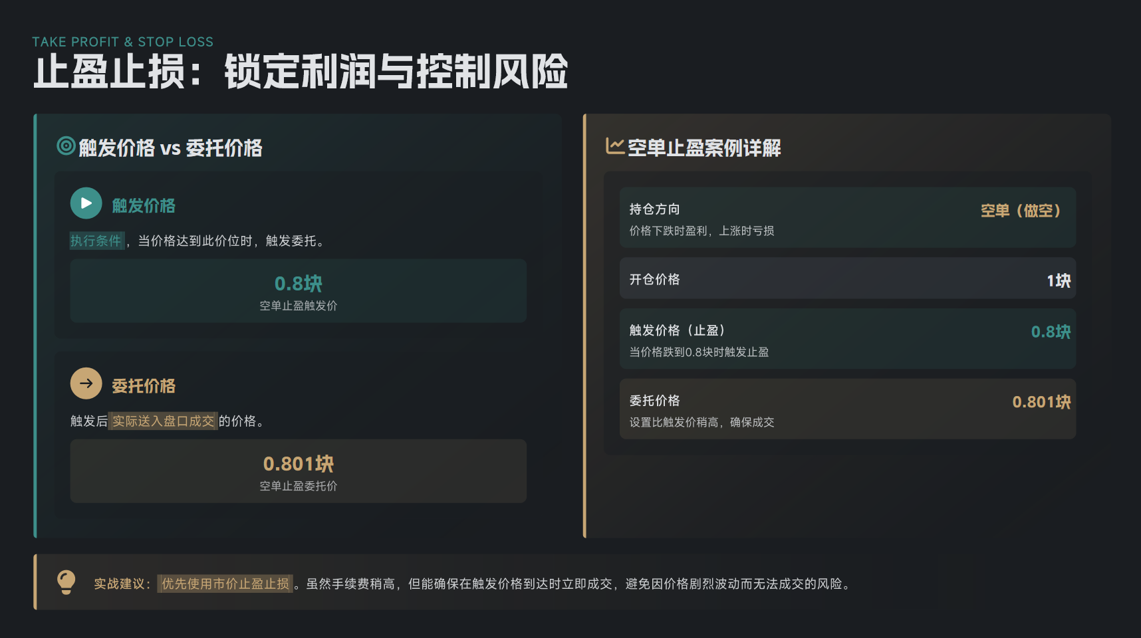Image resolution: width=1141 pixels, height=638 pixels.
Task: Click the 持仓方向 row
Action: click(x=847, y=217)
